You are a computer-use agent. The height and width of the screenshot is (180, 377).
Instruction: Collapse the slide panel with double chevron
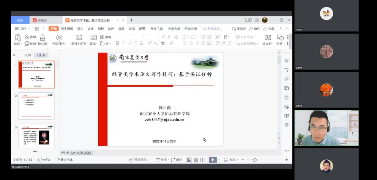[x=14, y=55]
